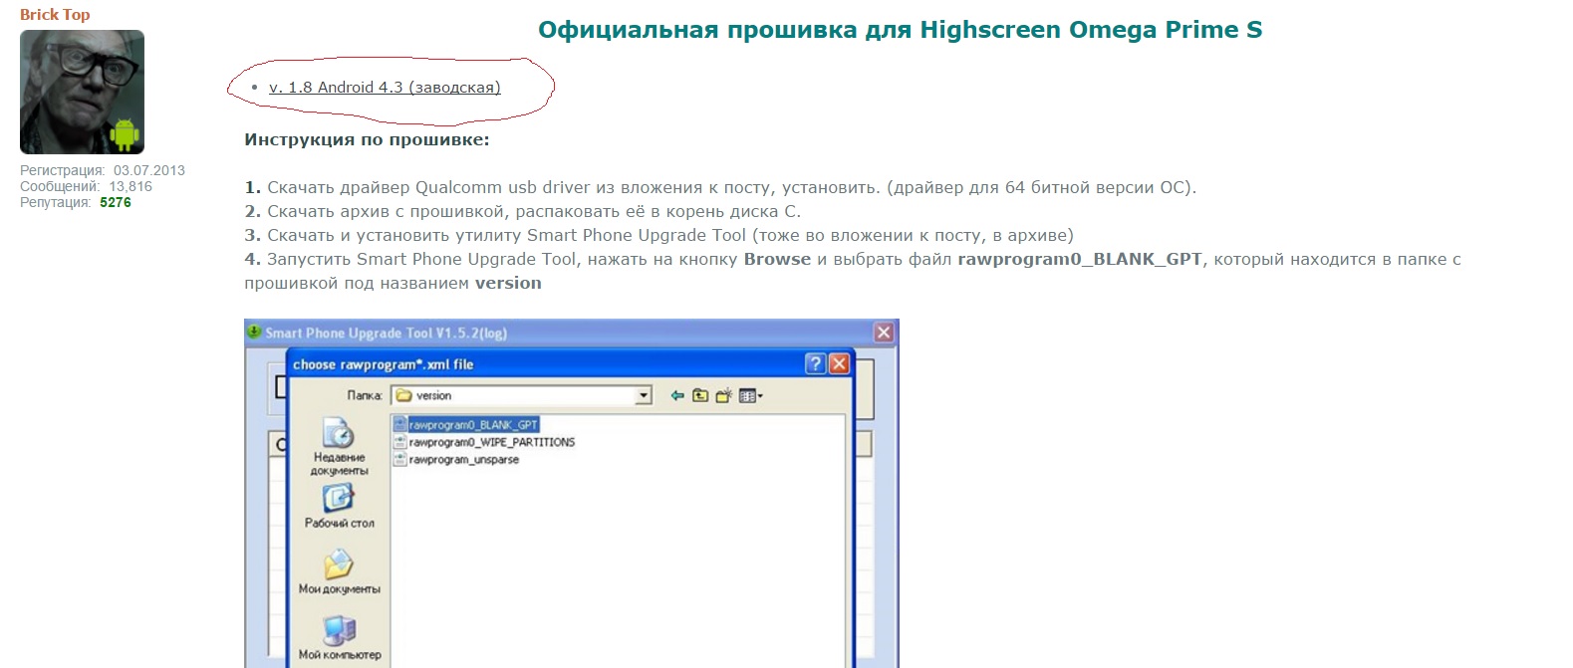
Task: Open My Documents (Мои документы) in the places bar
Action: 339,571
